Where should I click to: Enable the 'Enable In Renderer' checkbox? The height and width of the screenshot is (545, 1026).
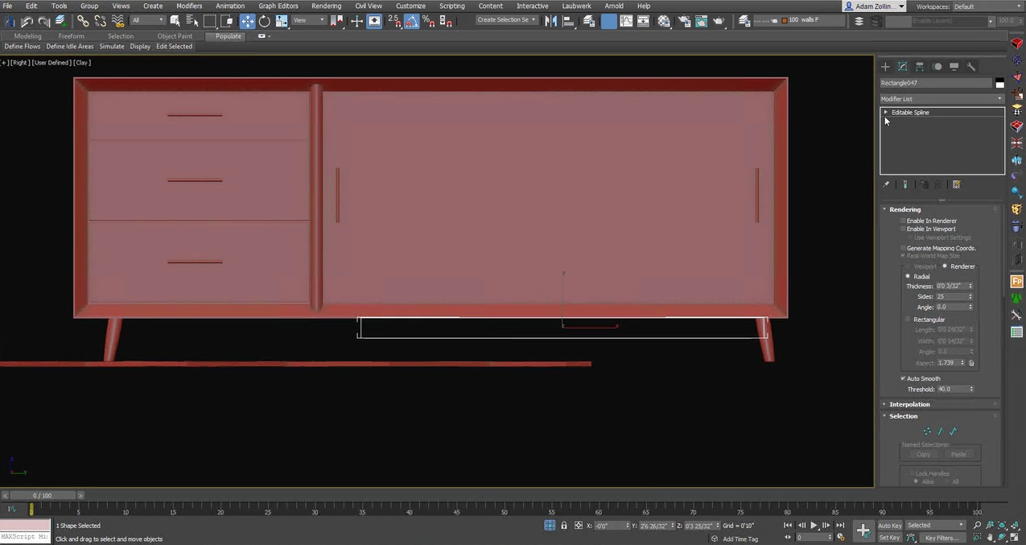pos(904,221)
